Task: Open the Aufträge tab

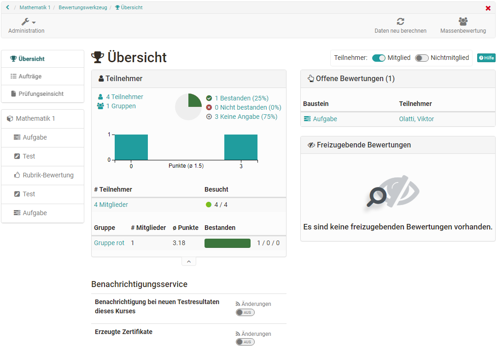Action: click(x=42, y=76)
